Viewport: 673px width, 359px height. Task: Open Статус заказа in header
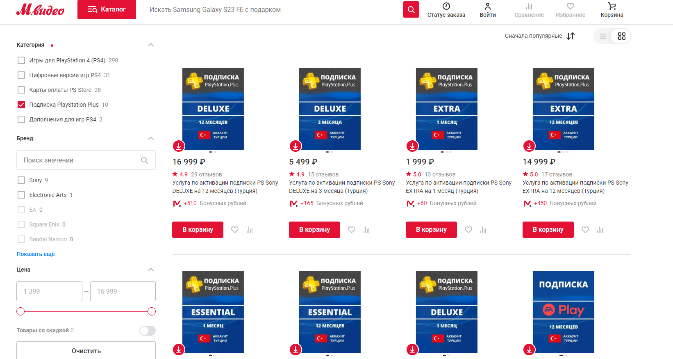(446, 10)
